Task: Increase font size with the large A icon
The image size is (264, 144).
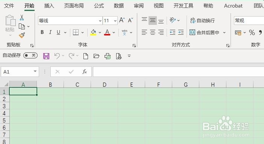Action: (122, 20)
